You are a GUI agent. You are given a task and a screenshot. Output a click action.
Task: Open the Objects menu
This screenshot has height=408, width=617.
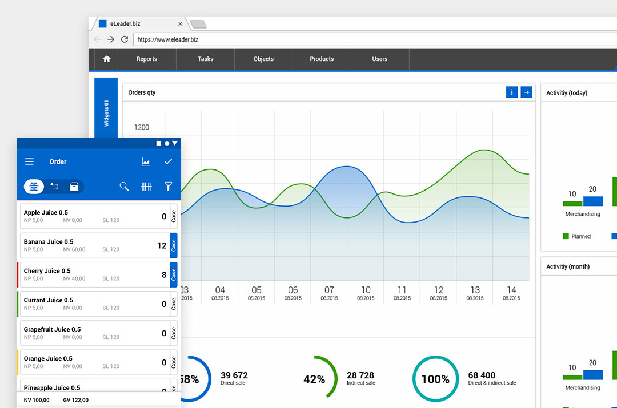(x=263, y=59)
